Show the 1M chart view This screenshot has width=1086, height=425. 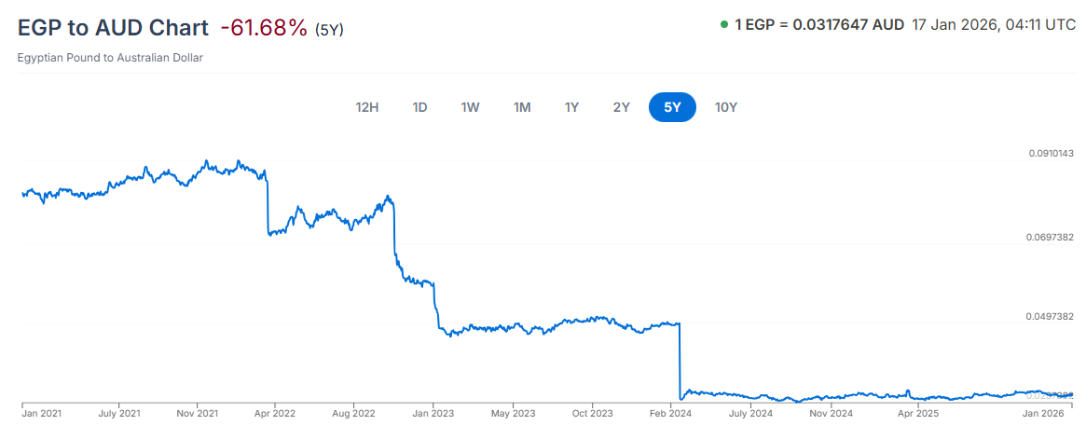click(522, 107)
